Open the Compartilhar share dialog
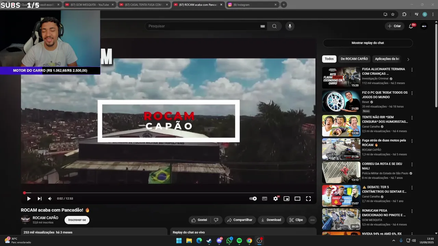 [x=240, y=220]
